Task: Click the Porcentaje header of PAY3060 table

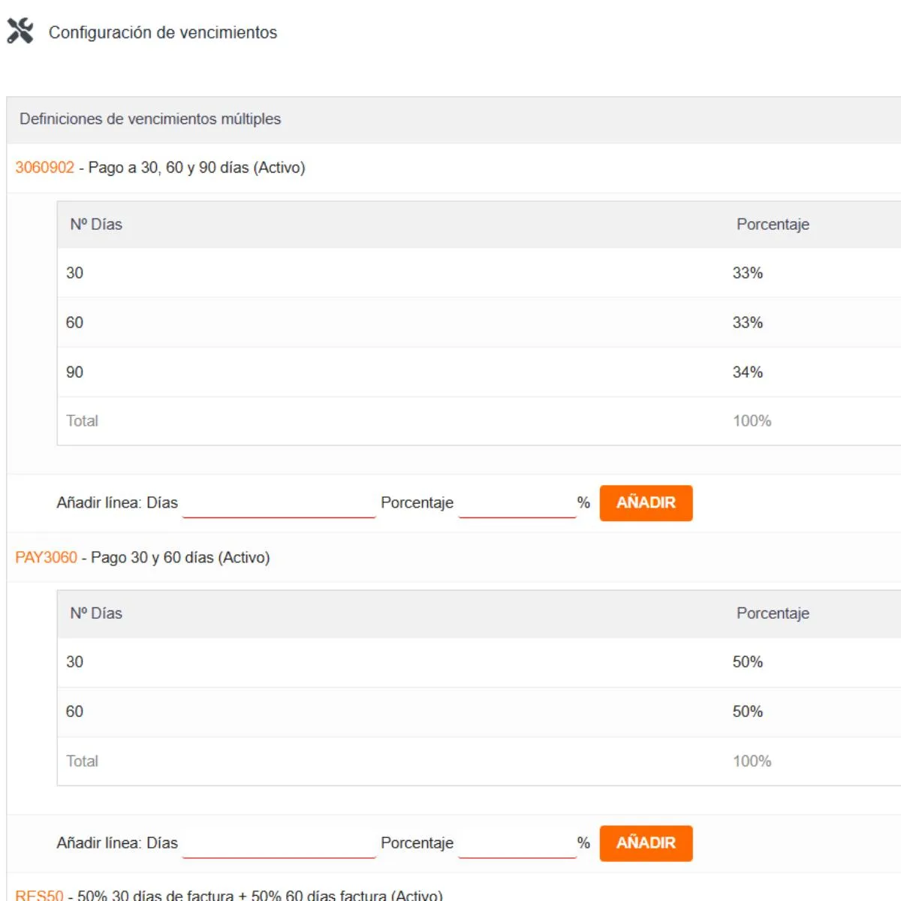Action: [773, 613]
